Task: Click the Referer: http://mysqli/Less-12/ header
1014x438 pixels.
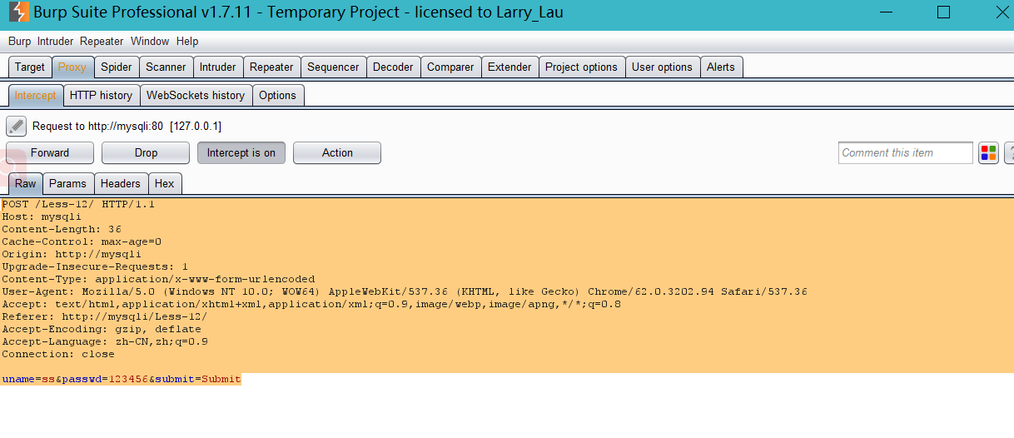Action: (105, 316)
